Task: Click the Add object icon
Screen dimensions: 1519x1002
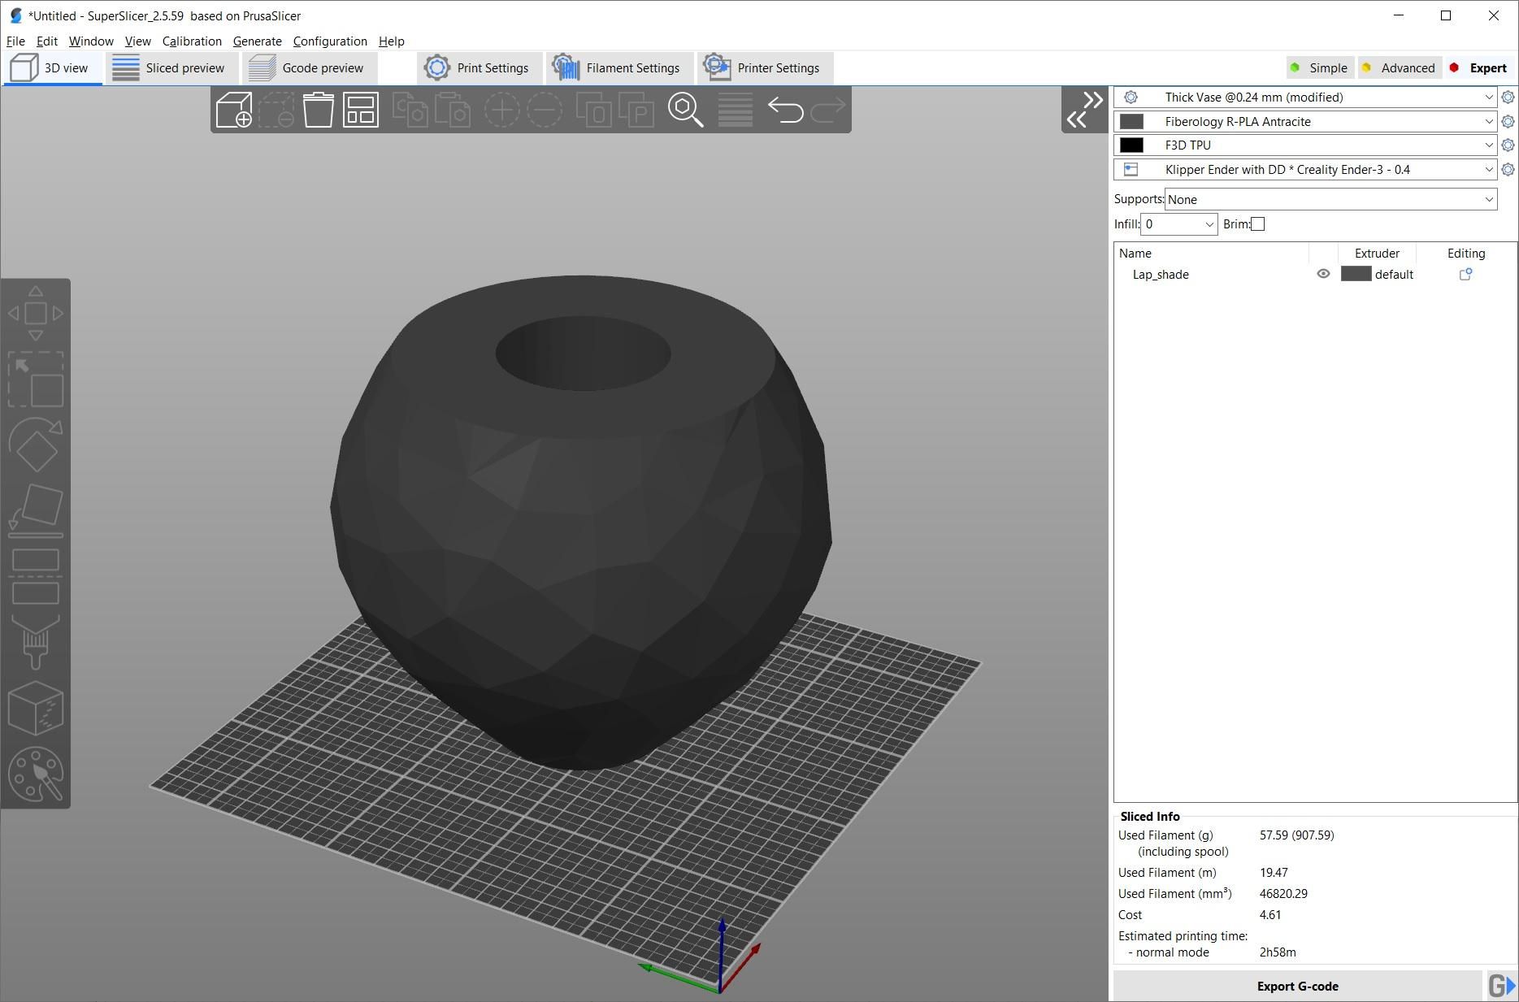Action: (x=233, y=109)
